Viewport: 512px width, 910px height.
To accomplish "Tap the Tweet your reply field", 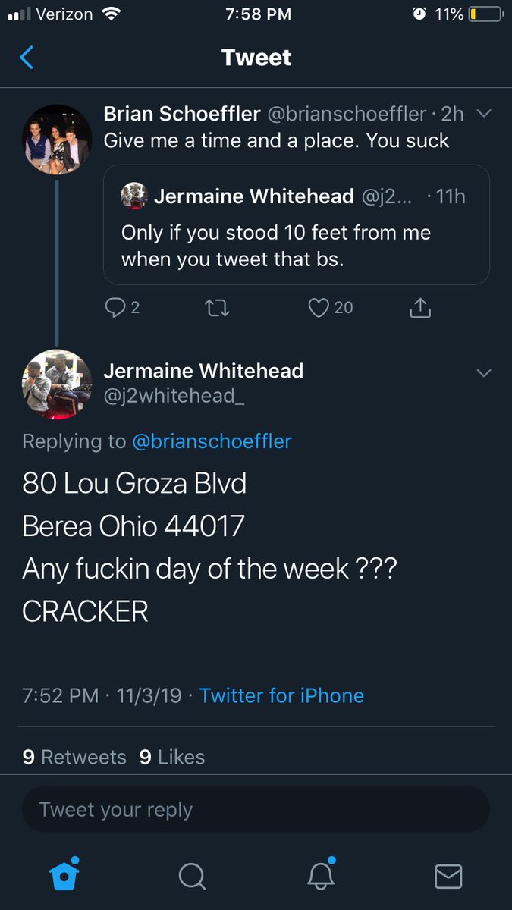I will coord(256,809).
